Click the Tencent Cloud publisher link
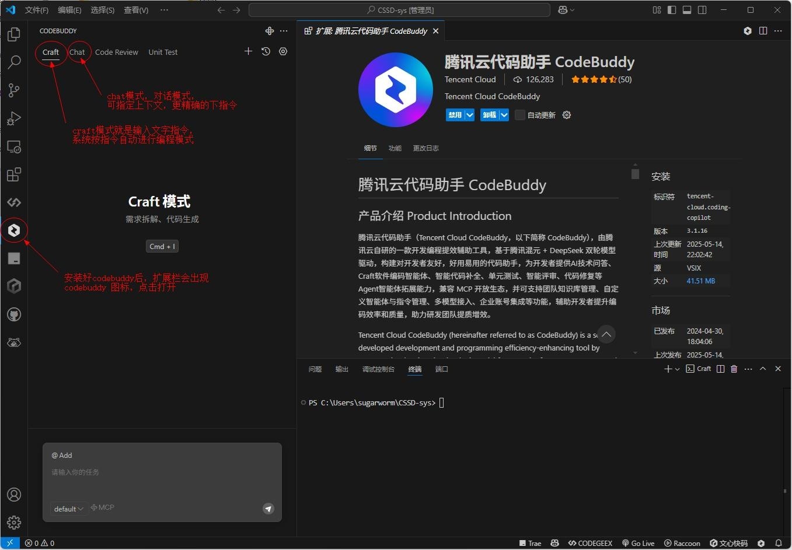Viewport: 792px width, 550px height. coord(470,79)
